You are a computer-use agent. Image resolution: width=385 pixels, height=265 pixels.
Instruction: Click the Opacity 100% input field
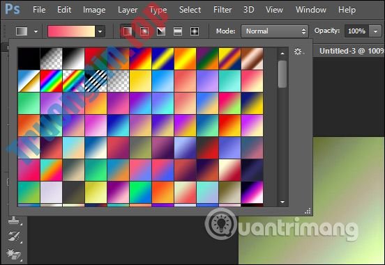[x=356, y=31]
